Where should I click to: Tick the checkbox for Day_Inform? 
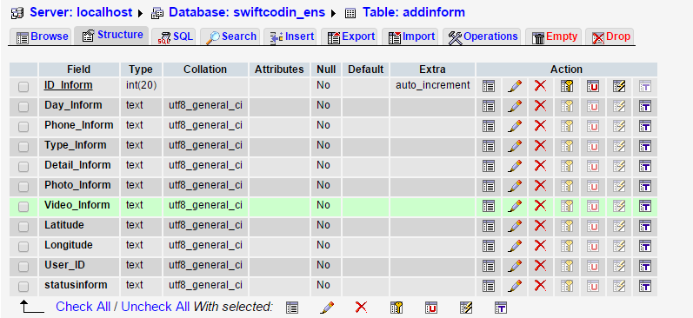coord(23,107)
